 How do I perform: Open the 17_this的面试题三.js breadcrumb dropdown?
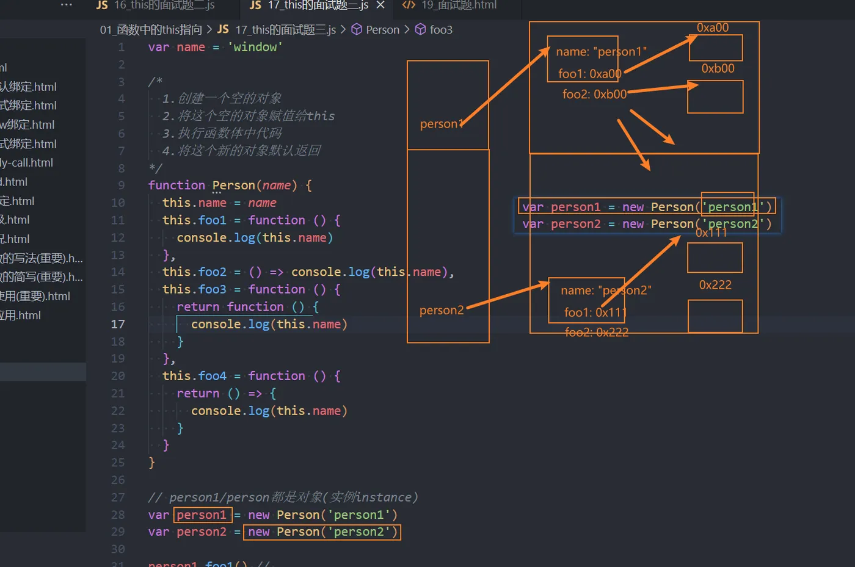[x=285, y=29]
